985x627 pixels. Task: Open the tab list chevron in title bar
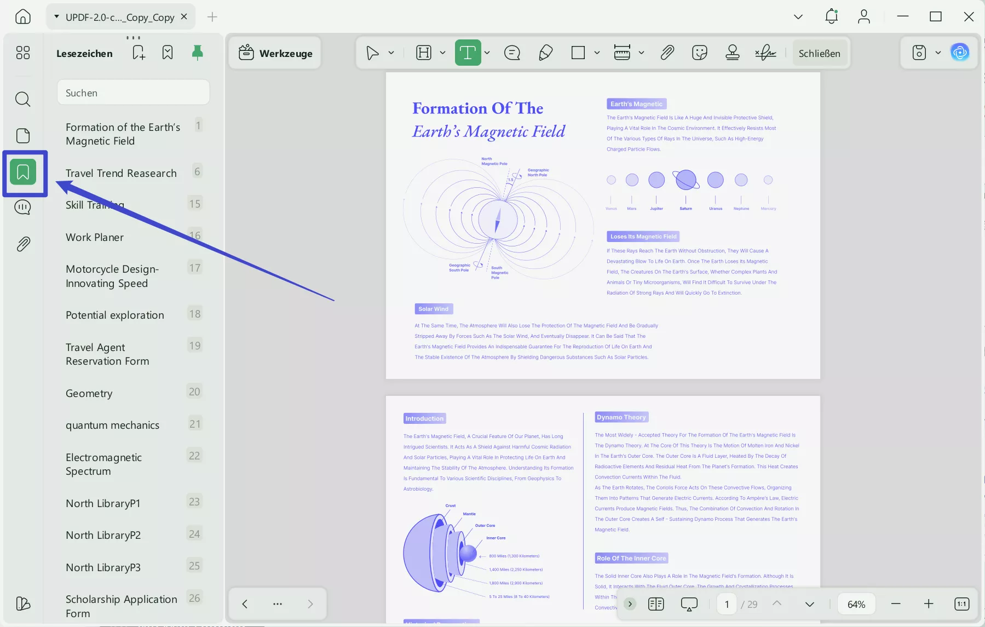(798, 17)
